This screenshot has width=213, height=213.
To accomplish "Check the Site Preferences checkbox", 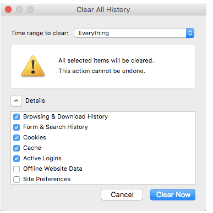I will [17, 180].
